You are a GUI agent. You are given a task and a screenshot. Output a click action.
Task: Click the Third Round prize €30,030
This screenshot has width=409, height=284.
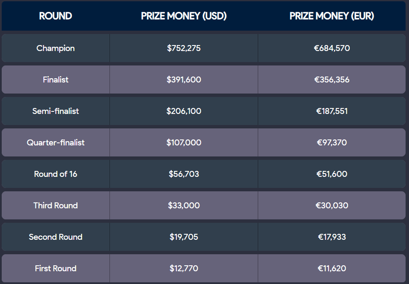pyautogui.click(x=332, y=205)
